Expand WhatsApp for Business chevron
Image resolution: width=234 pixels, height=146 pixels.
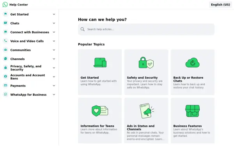coord(54,95)
